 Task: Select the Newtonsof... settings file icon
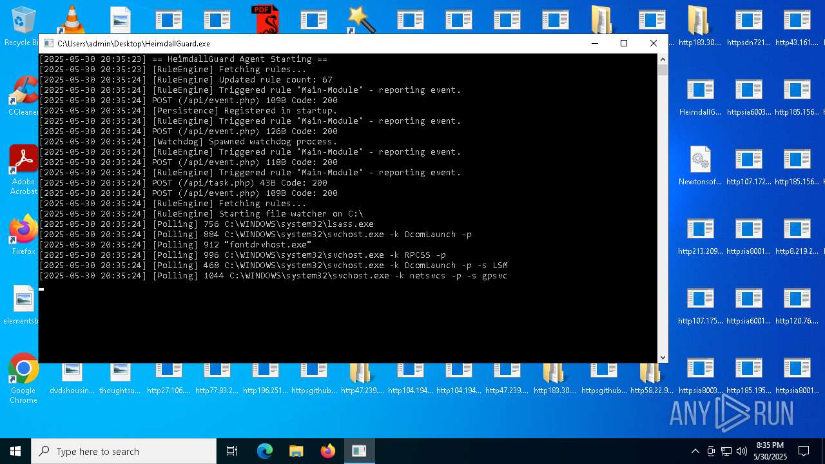(x=701, y=166)
